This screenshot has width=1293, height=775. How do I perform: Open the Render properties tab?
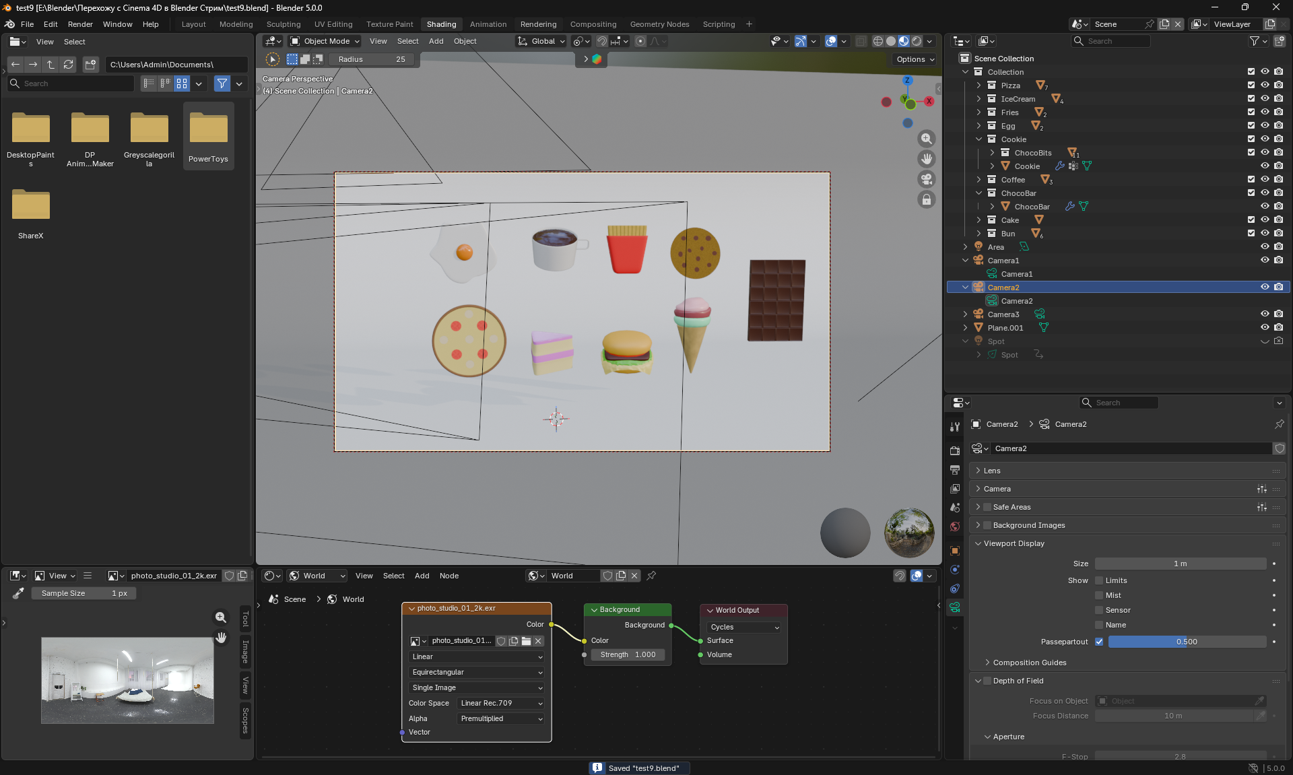pyautogui.click(x=954, y=450)
